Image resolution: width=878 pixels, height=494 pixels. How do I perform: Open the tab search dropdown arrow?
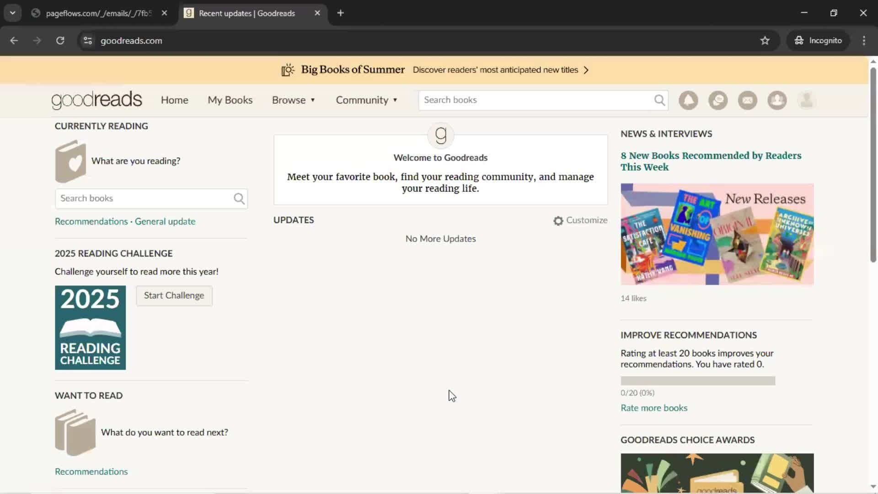point(13,13)
